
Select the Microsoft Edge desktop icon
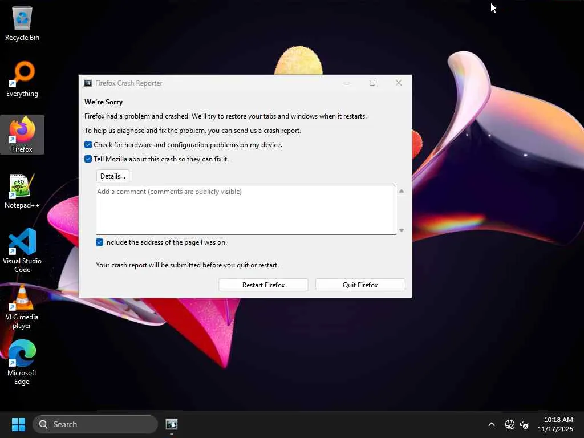click(22, 362)
